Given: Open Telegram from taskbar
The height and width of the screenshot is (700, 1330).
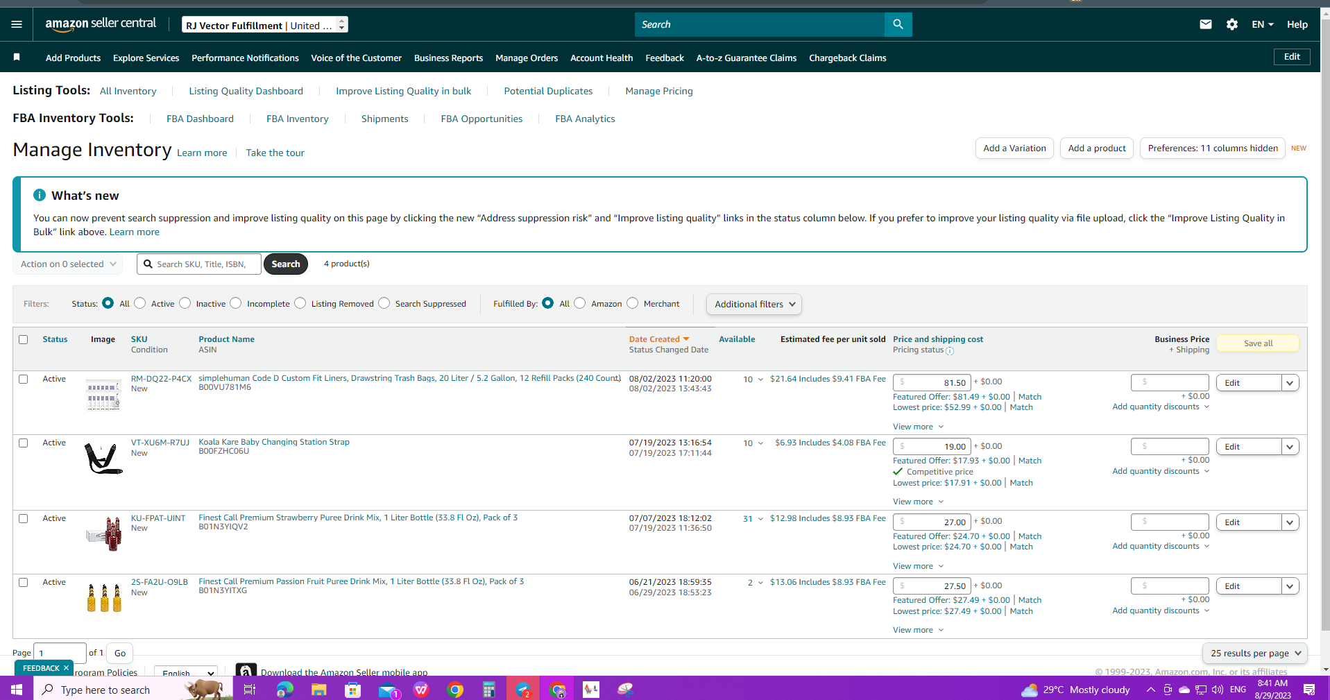Looking at the screenshot, I should 523,689.
